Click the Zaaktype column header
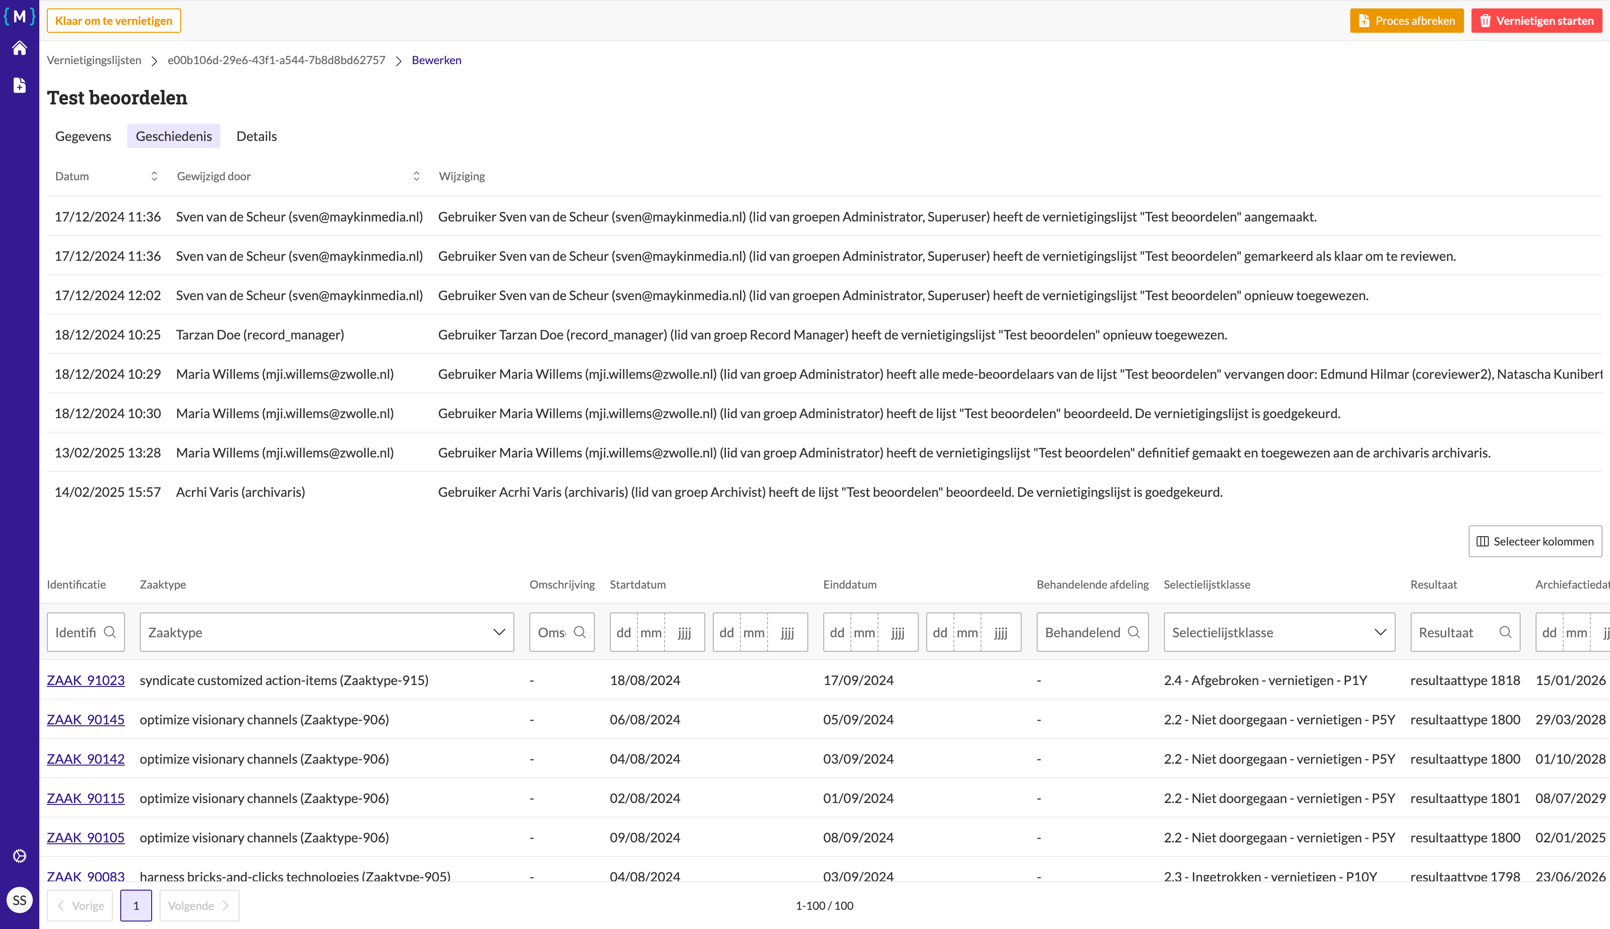1610x929 pixels. click(x=162, y=584)
